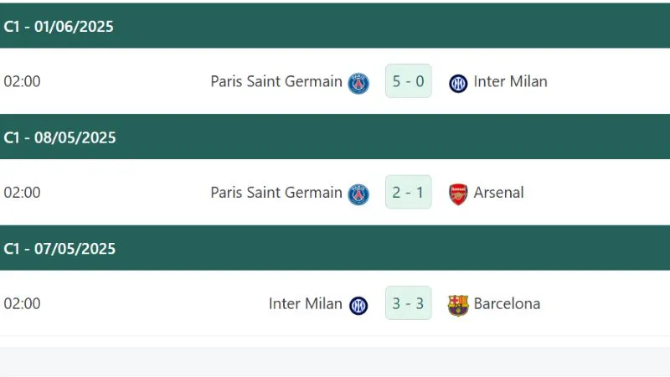Open the 5 - 0 score box
Image resolution: width=670 pixels, height=377 pixels.
pyautogui.click(x=409, y=80)
